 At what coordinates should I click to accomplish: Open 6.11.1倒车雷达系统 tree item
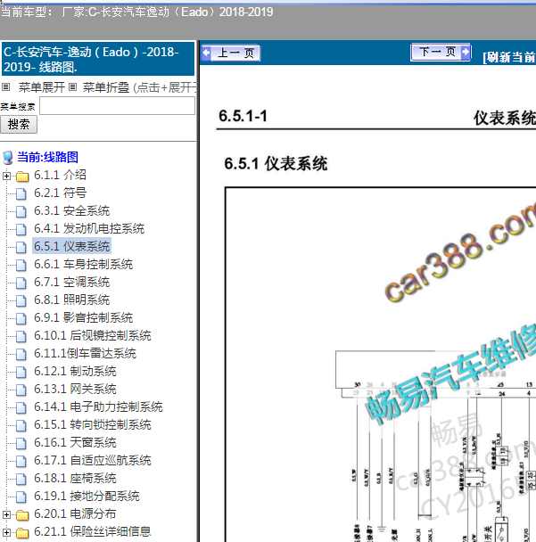pyautogui.click(x=85, y=354)
